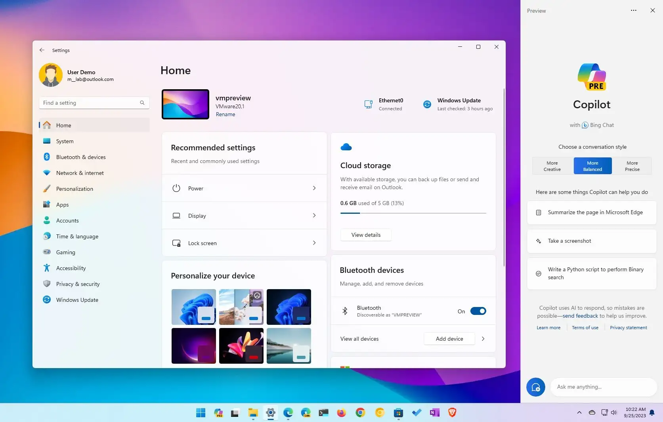Open Privacy & security in sidebar
The height and width of the screenshot is (422, 663).
pos(94,284)
